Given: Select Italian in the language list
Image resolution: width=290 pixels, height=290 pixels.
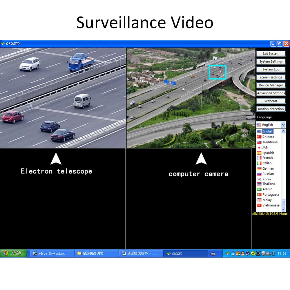Looking at the screenshot, I should point(268,163).
